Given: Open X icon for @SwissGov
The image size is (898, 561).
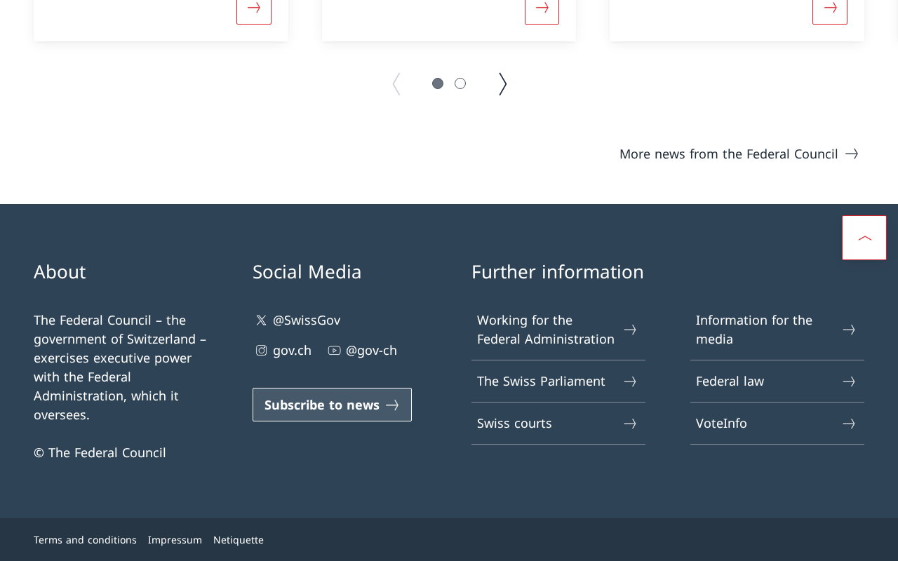Looking at the screenshot, I should coord(261,320).
